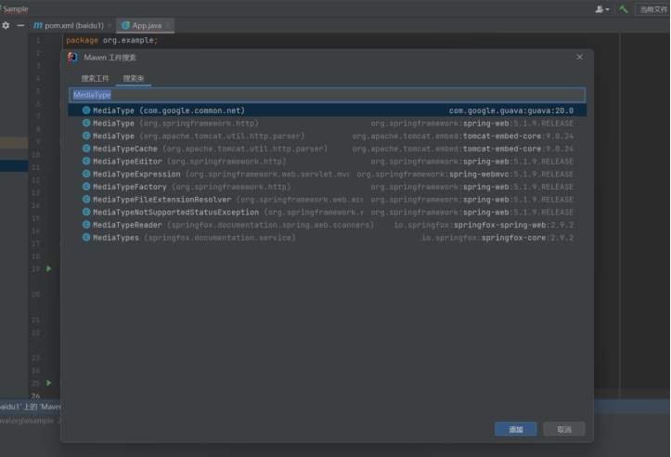Select the MediaTypeFactory result row
The width and height of the screenshot is (671, 457).
tap(327, 187)
